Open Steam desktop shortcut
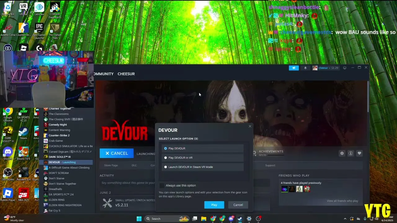397x223 pixels. click(x=23, y=133)
